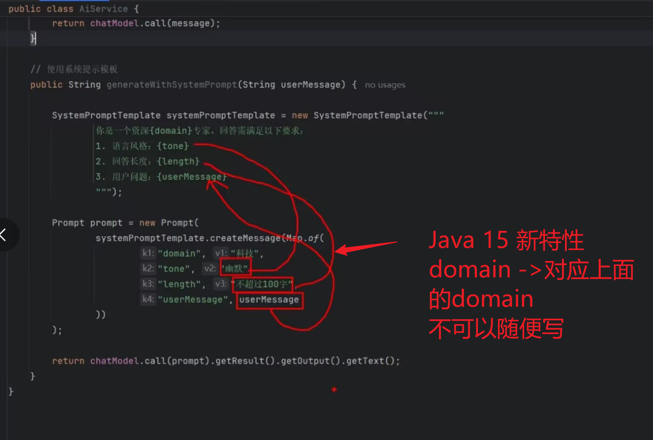The height and width of the screenshot is (440, 653).
Task: Click the k2: parameter hint before "tone"
Action: click(x=148, y=269)
